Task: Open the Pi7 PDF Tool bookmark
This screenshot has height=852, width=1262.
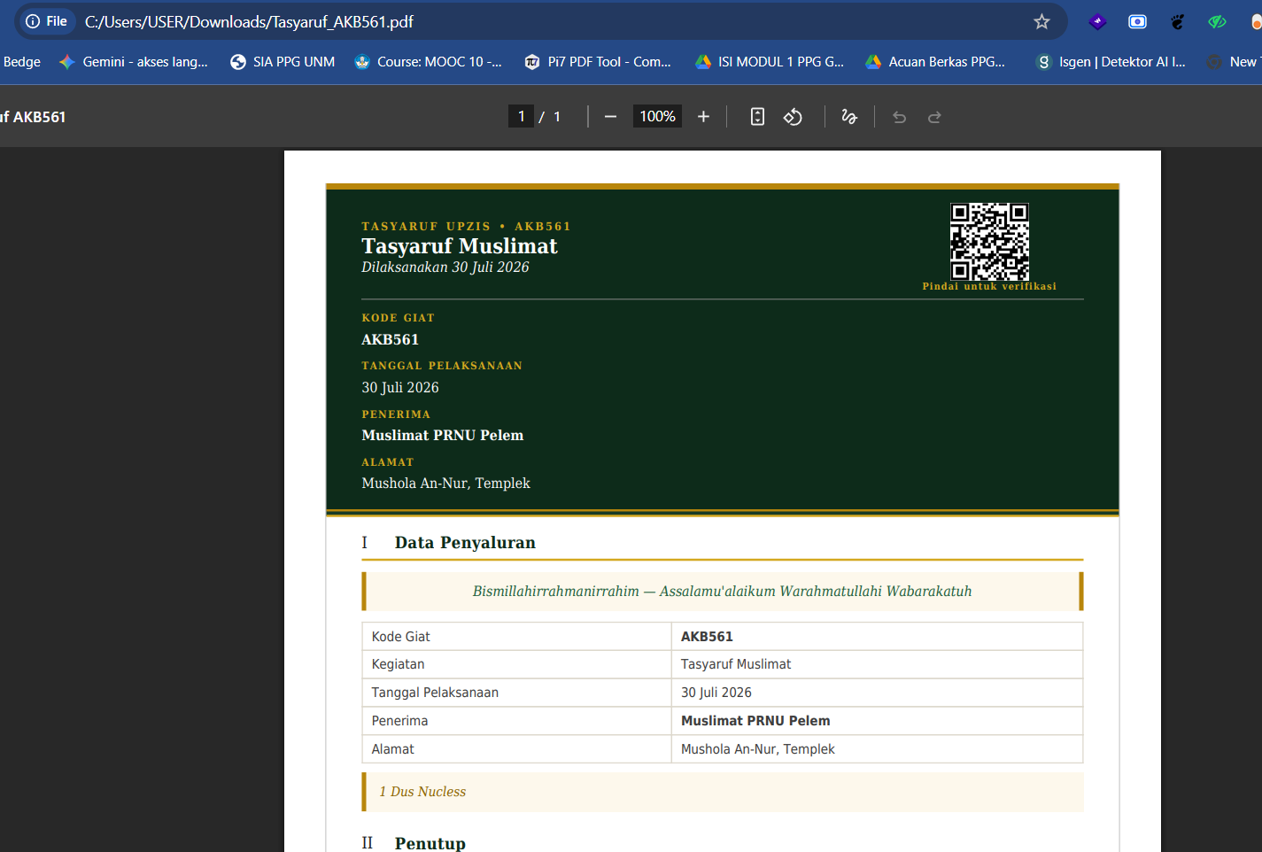Action: point(598,62)
